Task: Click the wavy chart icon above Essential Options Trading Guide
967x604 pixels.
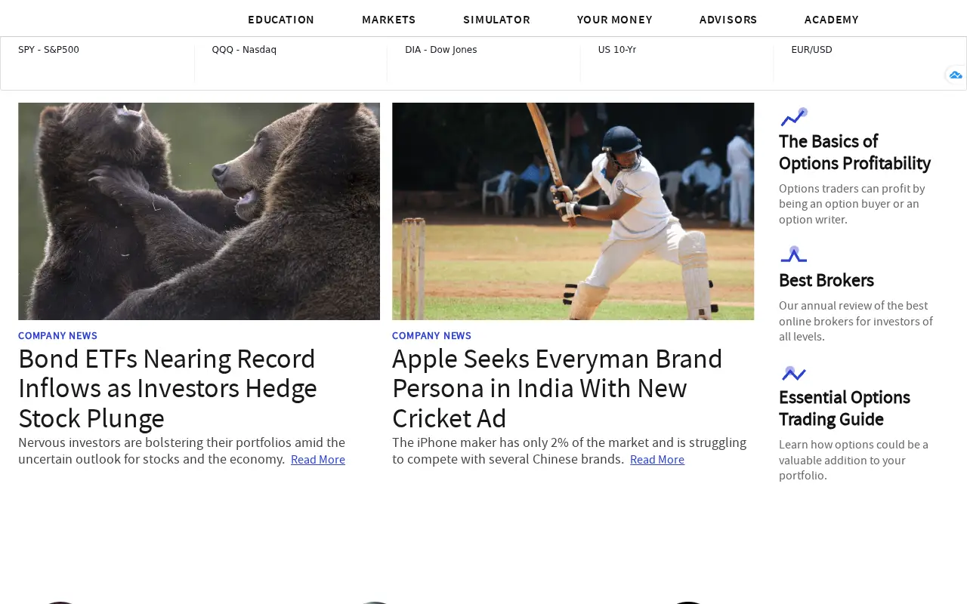Action: (793, 373)
